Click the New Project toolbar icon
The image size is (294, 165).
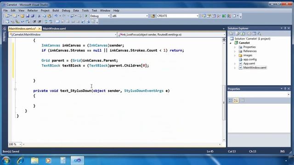7,16
